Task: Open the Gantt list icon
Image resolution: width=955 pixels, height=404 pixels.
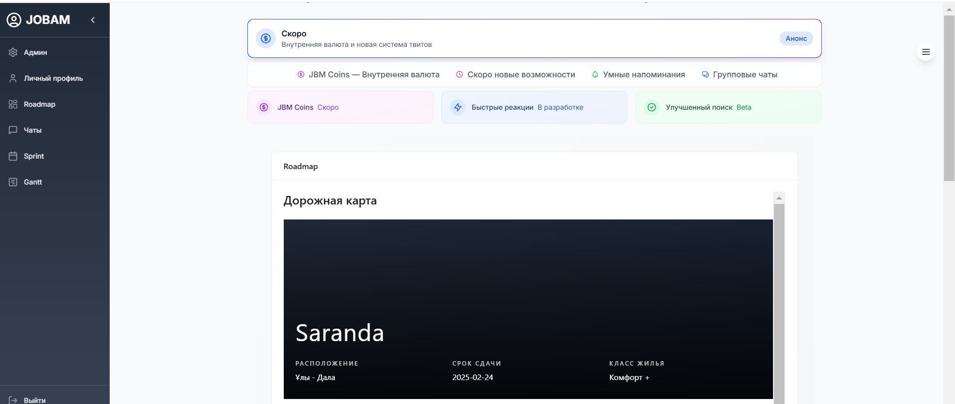Action: click(13, 182)
